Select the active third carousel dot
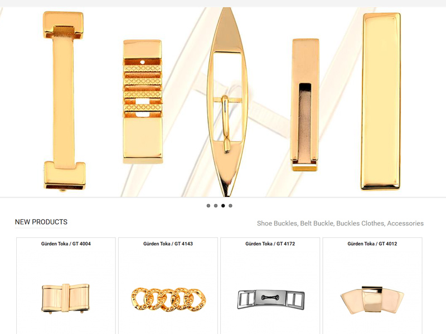Screen dimensions: 446x334 (223, 205)
